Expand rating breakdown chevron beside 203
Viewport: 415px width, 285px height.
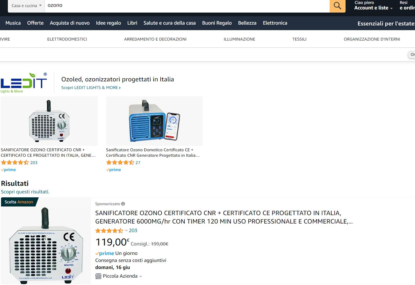click(126, 231)
